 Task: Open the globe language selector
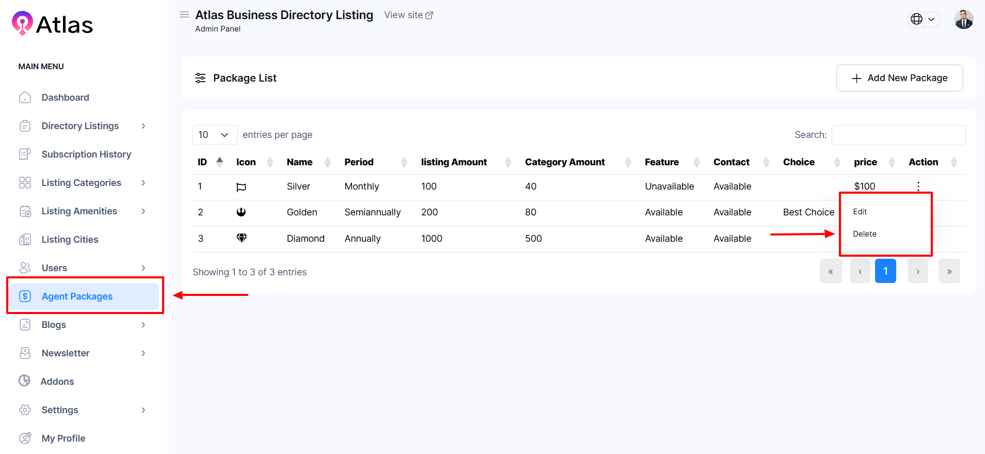923,19
